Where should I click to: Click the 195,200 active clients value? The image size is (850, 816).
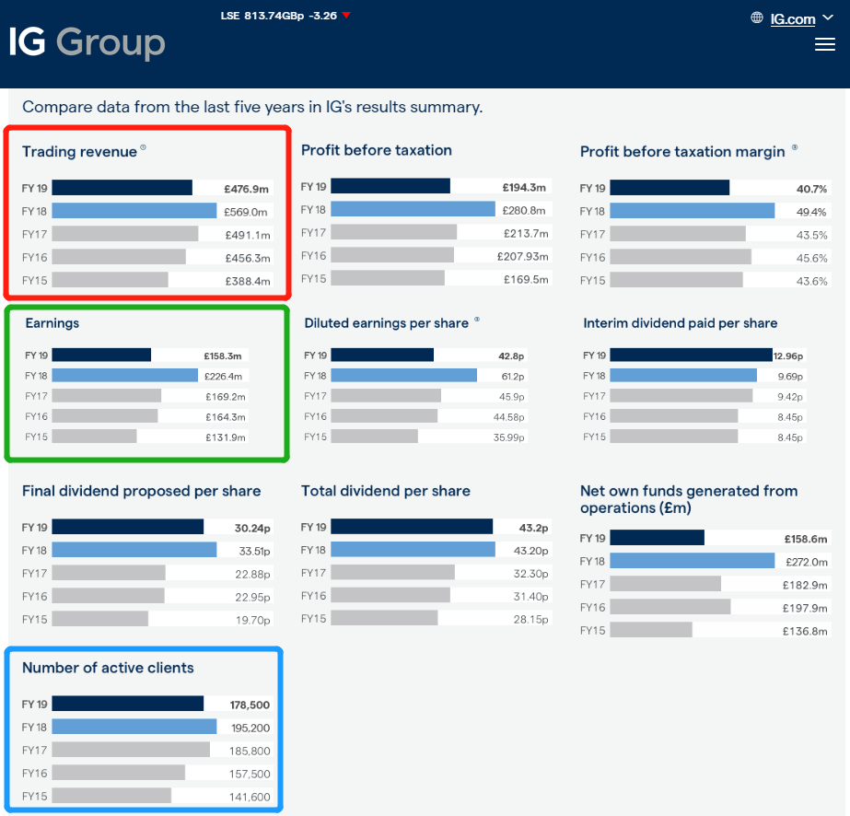click(x=250, y=729)
